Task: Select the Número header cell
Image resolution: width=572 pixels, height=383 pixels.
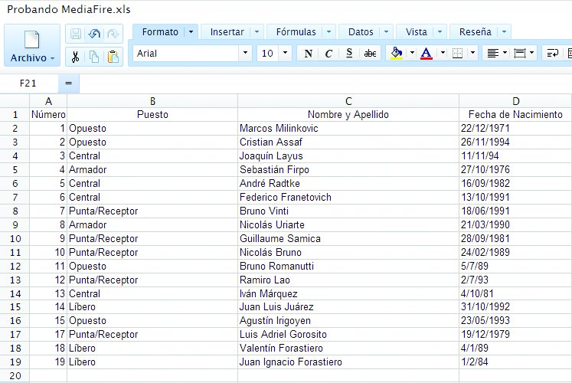Action: click(48, 115)
